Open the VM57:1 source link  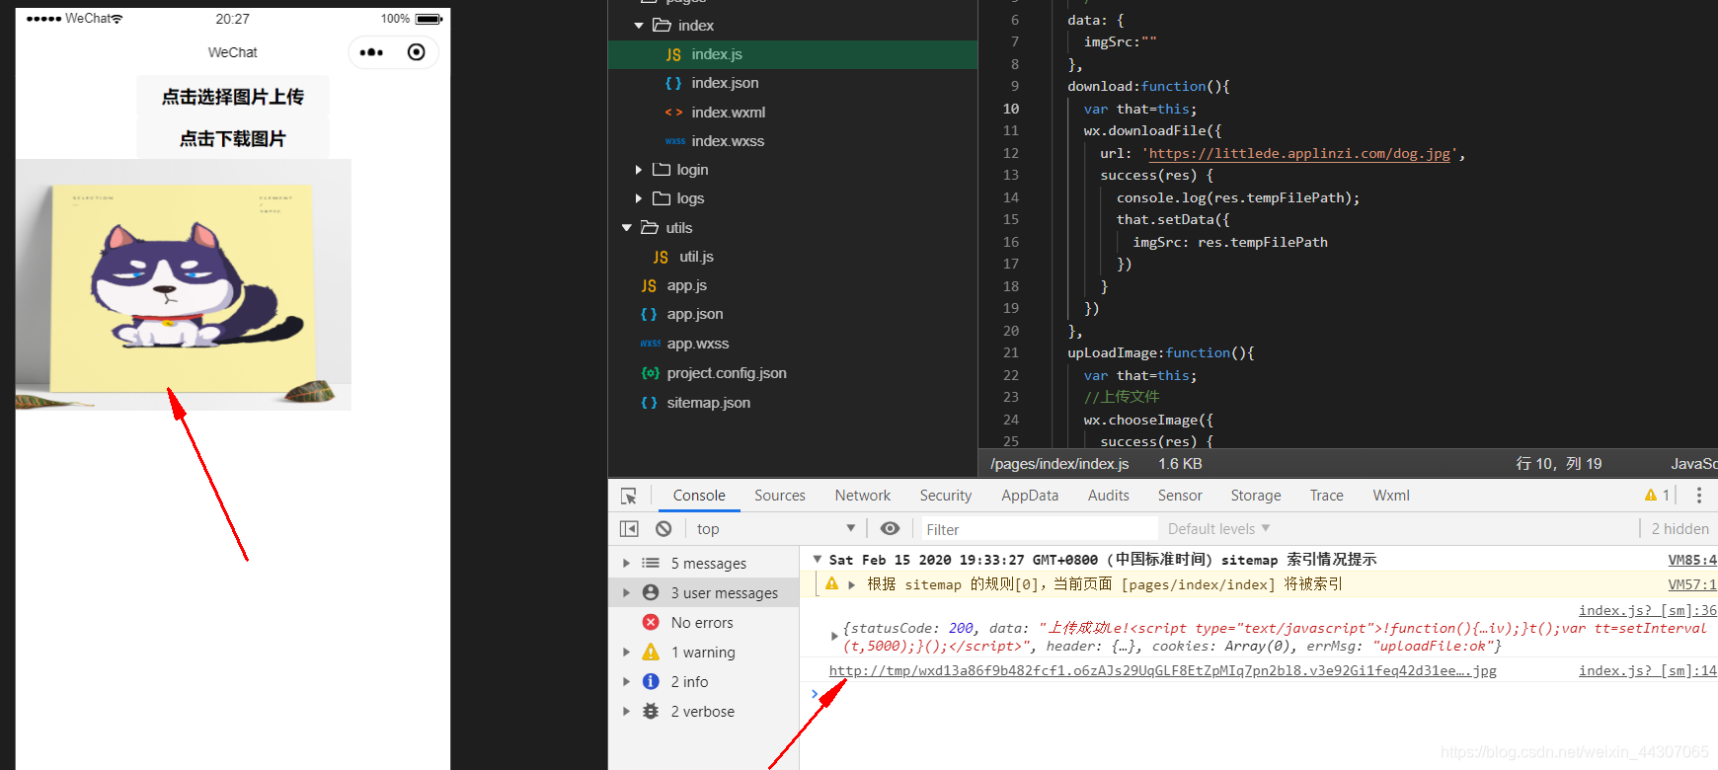coord(1692,584)
